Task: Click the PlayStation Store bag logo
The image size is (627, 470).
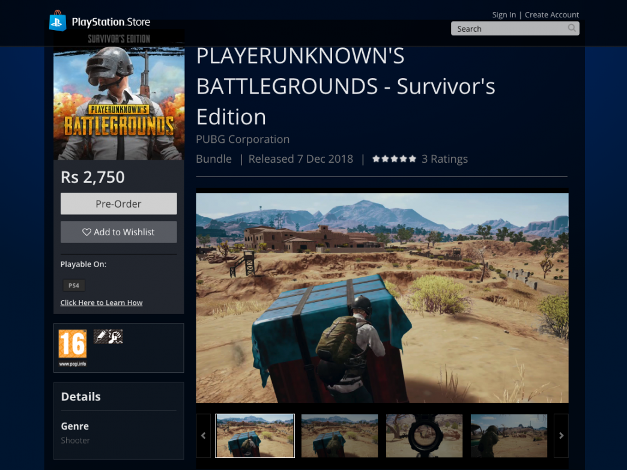Action: pos(58,21)
